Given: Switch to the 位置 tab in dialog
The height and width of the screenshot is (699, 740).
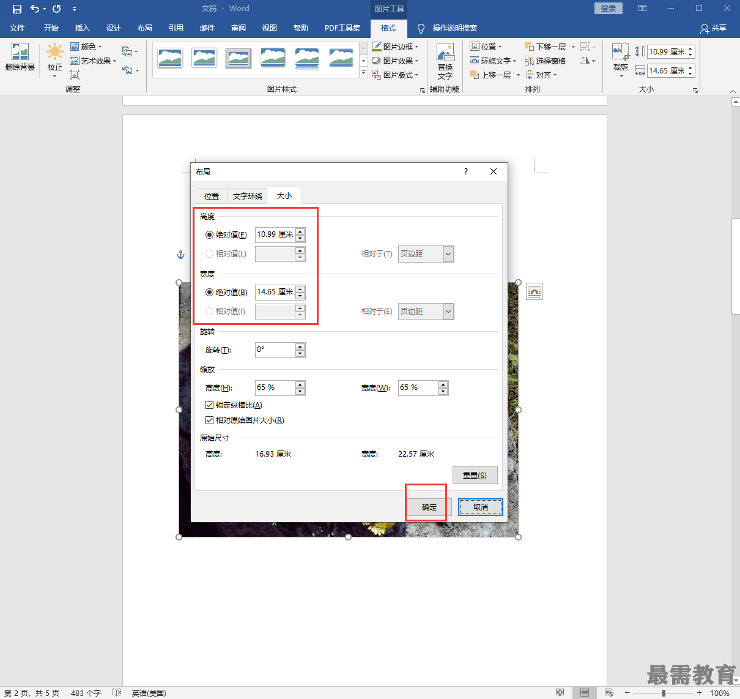Looking at the screenshot, I should click(x=212, y=196).
